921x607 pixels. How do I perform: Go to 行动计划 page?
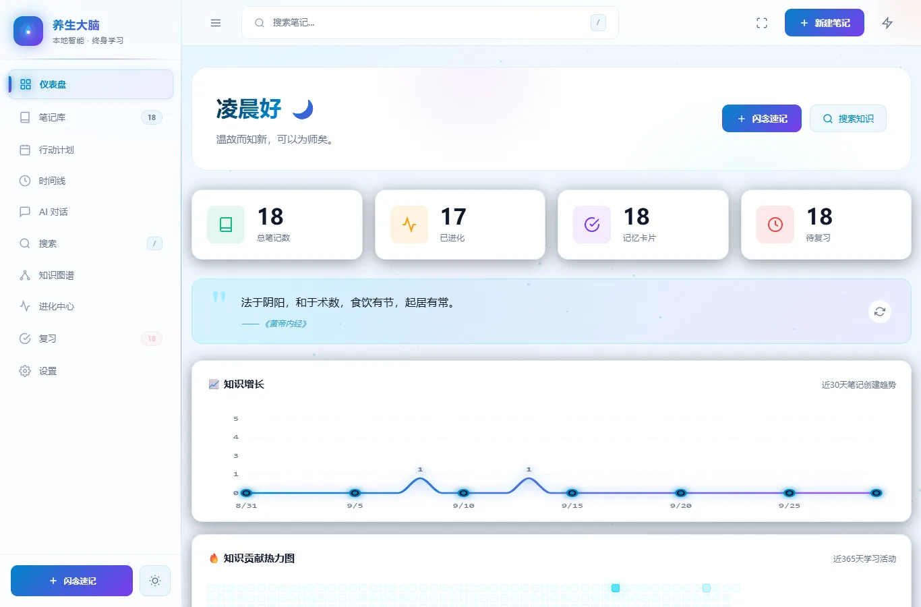[x=90, y=150]
